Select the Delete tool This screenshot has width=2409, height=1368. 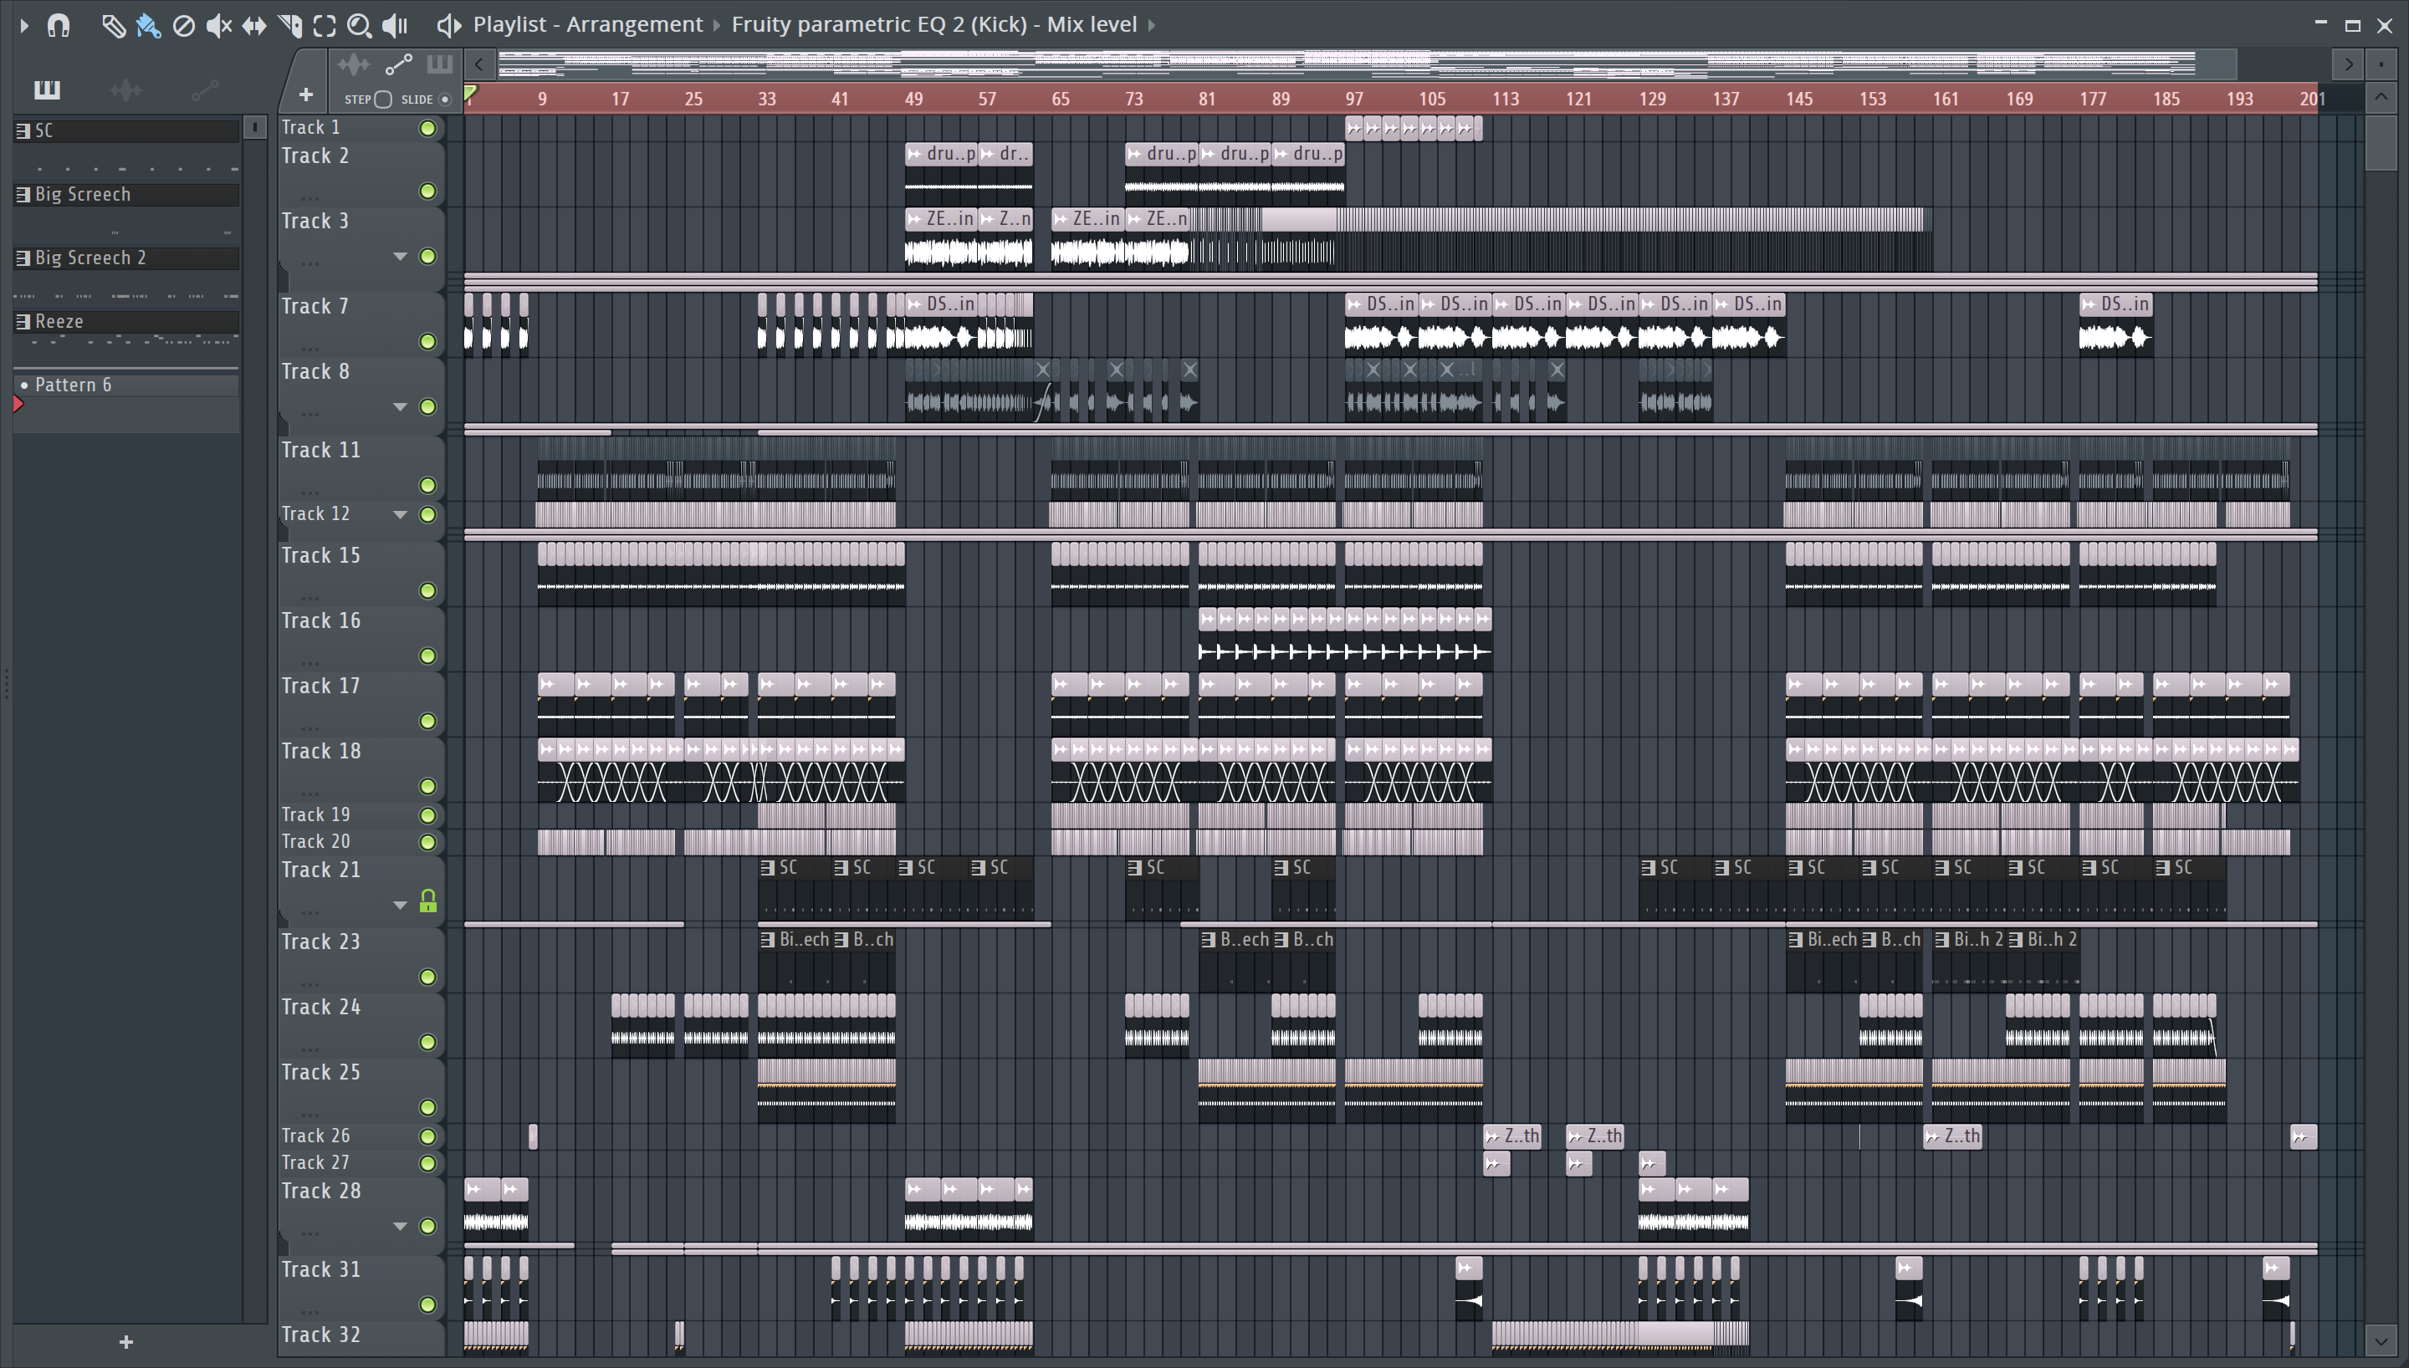(x=184, y=25)
